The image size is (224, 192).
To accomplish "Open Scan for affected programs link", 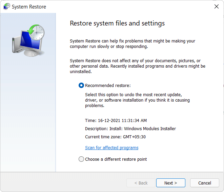I will (x=111, y=147).
